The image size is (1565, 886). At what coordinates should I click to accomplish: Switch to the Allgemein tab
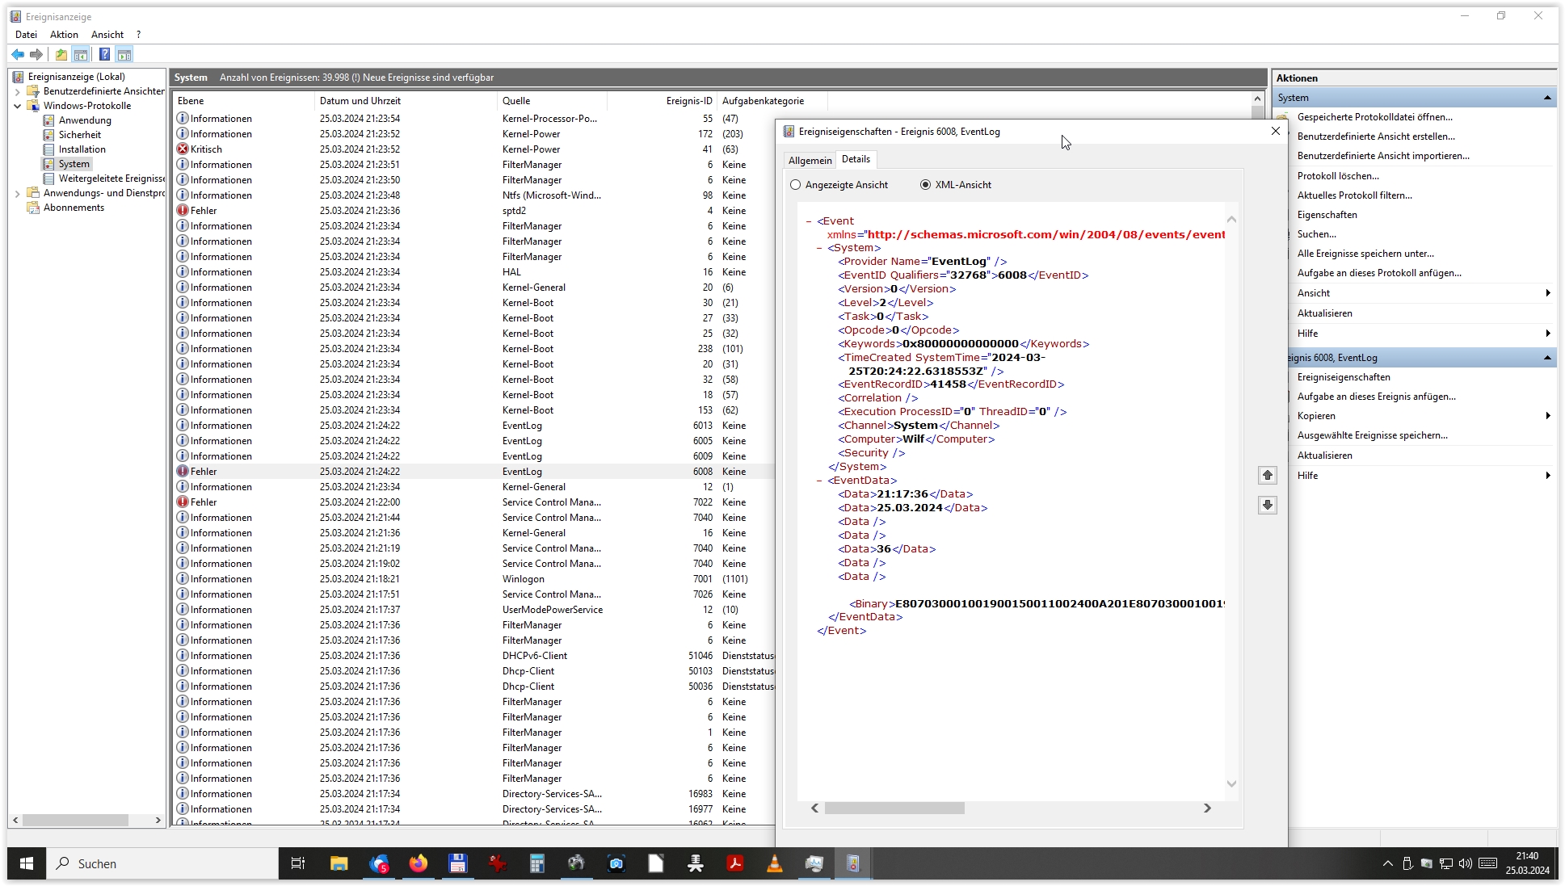810,160
